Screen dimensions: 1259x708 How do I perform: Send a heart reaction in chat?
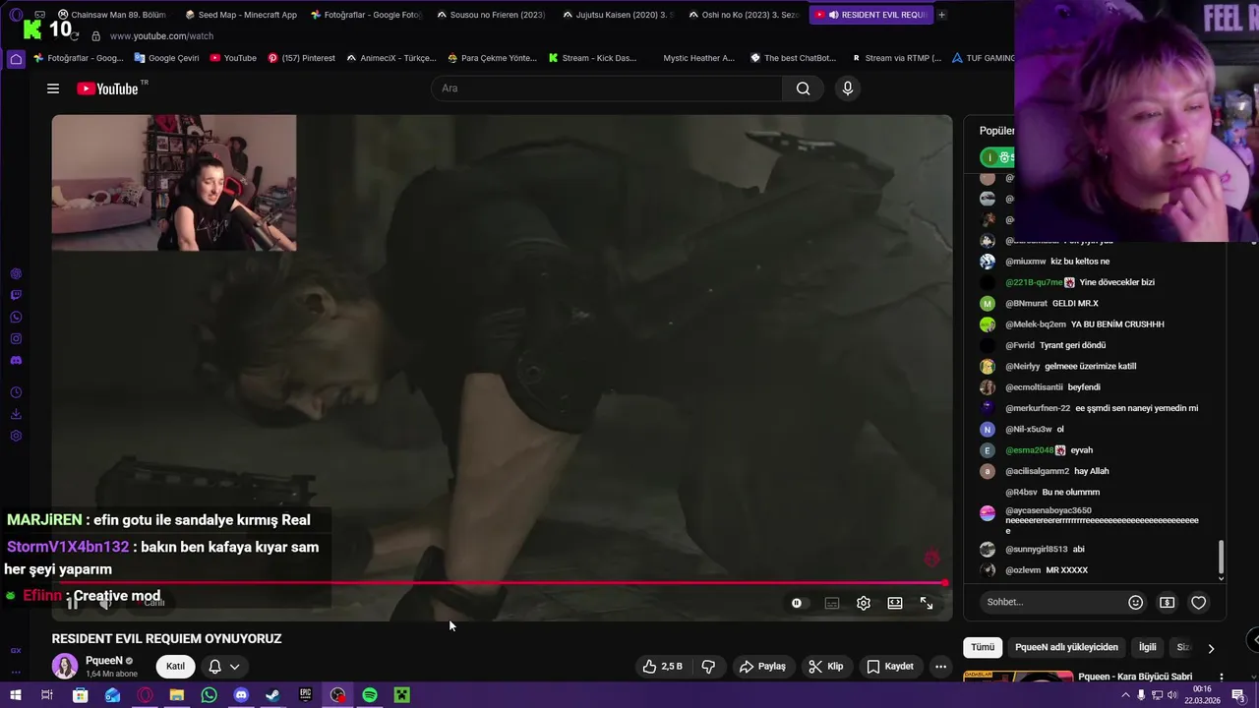[1198, 602]
